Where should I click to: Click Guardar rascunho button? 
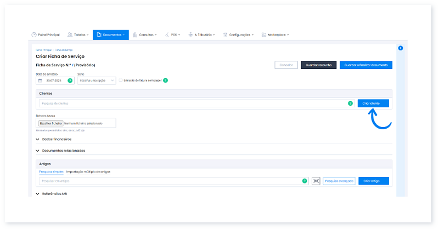(318, 65)
